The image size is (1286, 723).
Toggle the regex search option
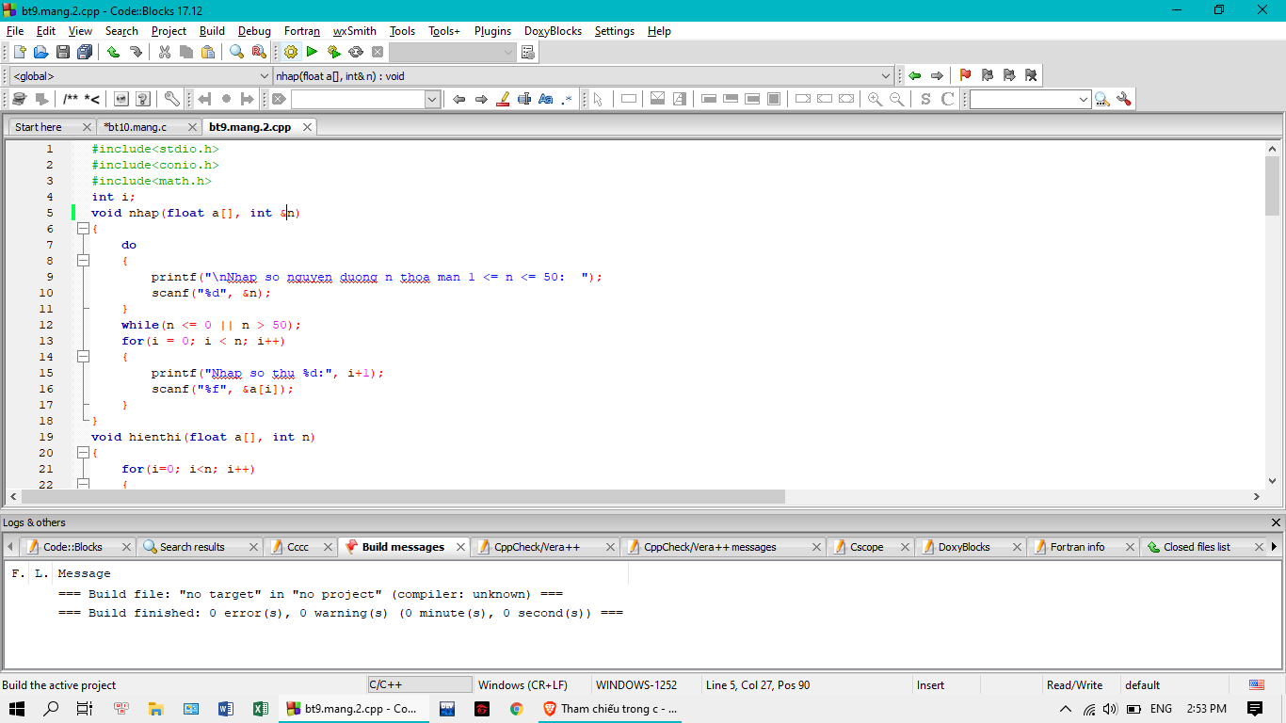[567, 99]
